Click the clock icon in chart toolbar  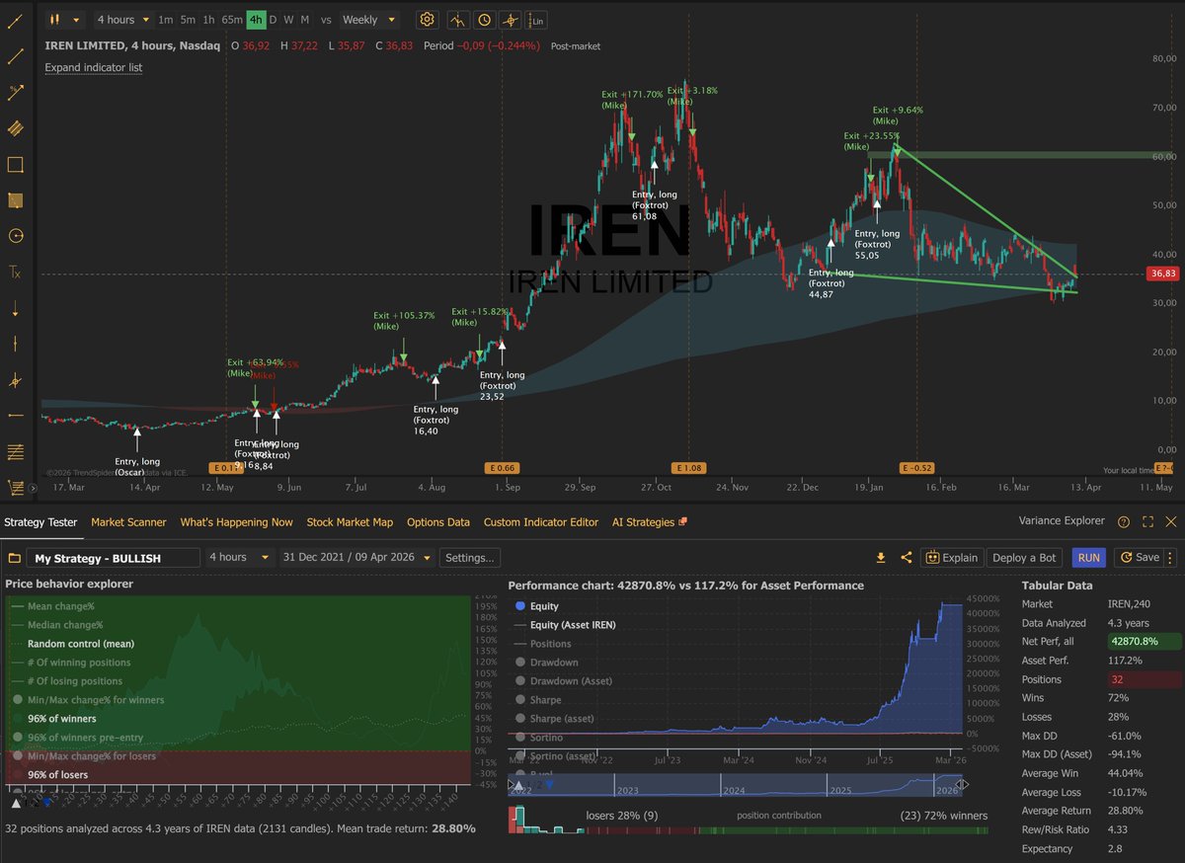pos(485,20)
